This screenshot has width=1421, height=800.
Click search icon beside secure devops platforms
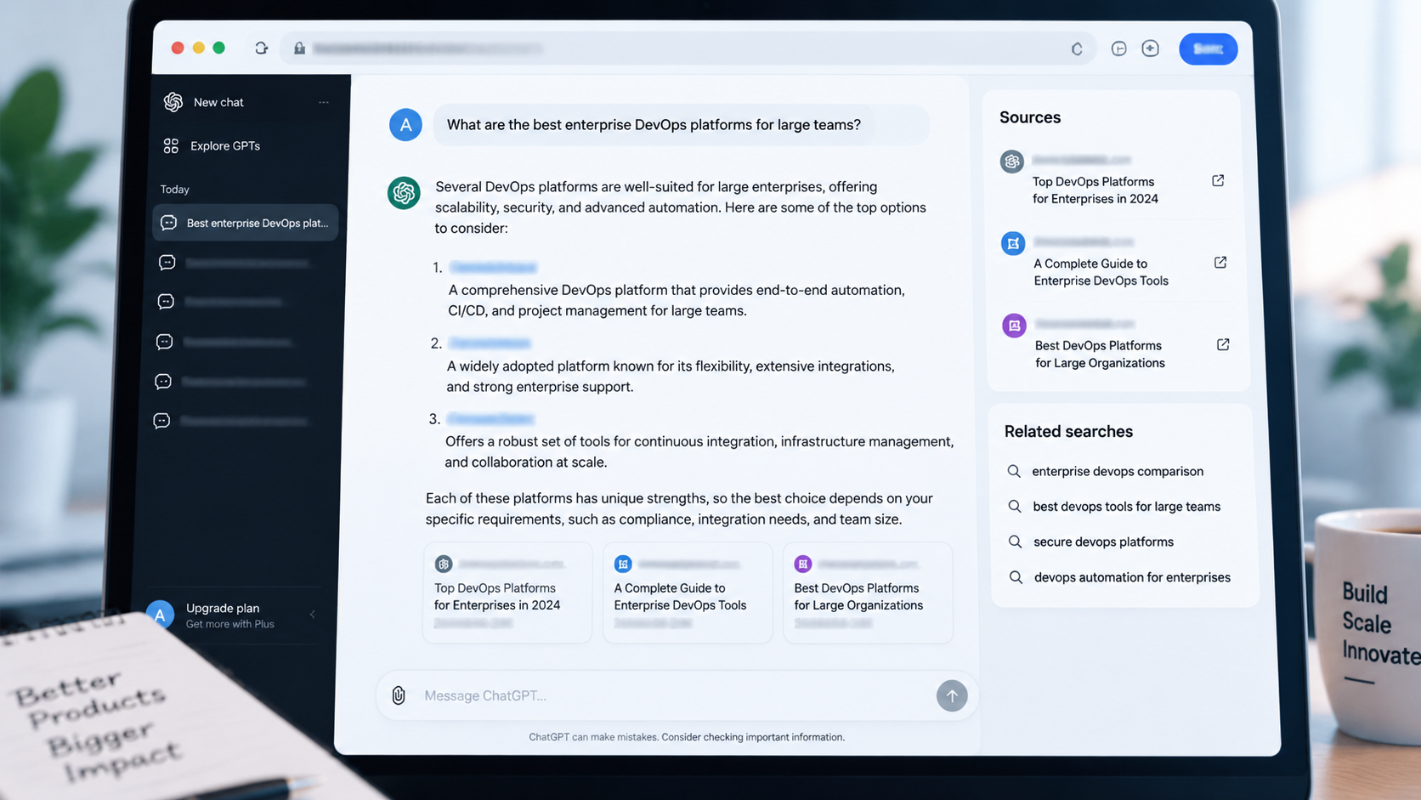coord(1015,542)
